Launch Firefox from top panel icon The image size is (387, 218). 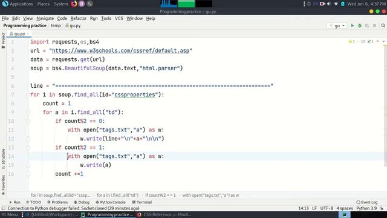pos(74,4)
